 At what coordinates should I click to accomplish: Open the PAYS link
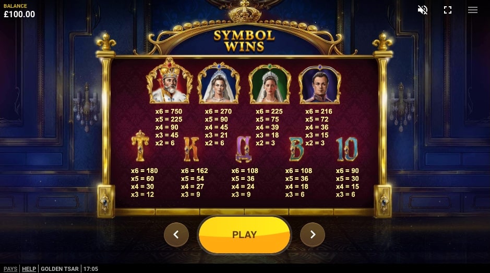click(x=10, y=269)
